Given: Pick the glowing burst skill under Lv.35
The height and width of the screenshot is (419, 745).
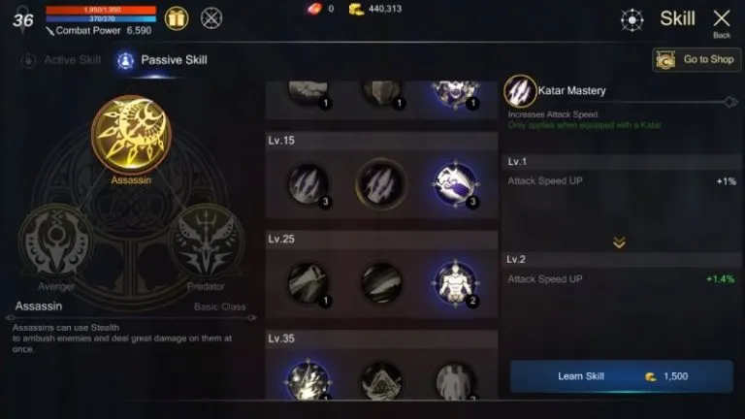Looking at the screenshot, I should 308,380.
